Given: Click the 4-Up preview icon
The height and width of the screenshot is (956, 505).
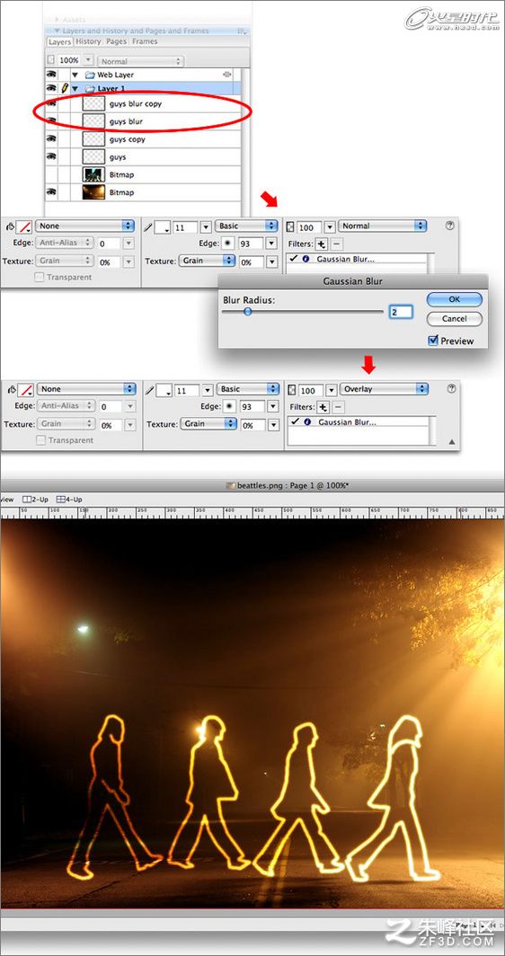Looking at the screenshot, I should click(x=60, y=499).
